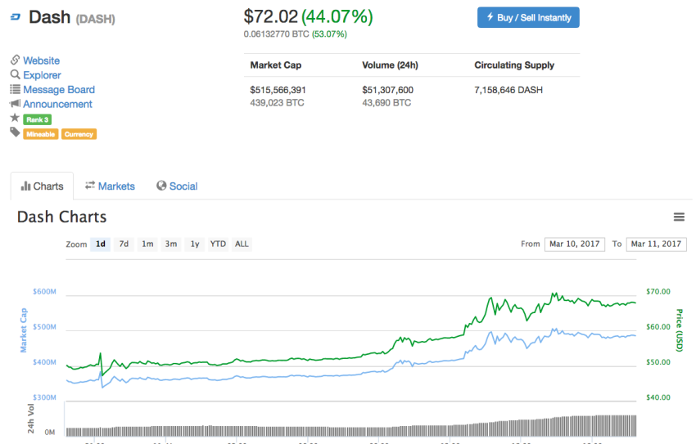Show ALL chart history
Image resolution: width=696 pixels, height=444 pixels.
242,244
